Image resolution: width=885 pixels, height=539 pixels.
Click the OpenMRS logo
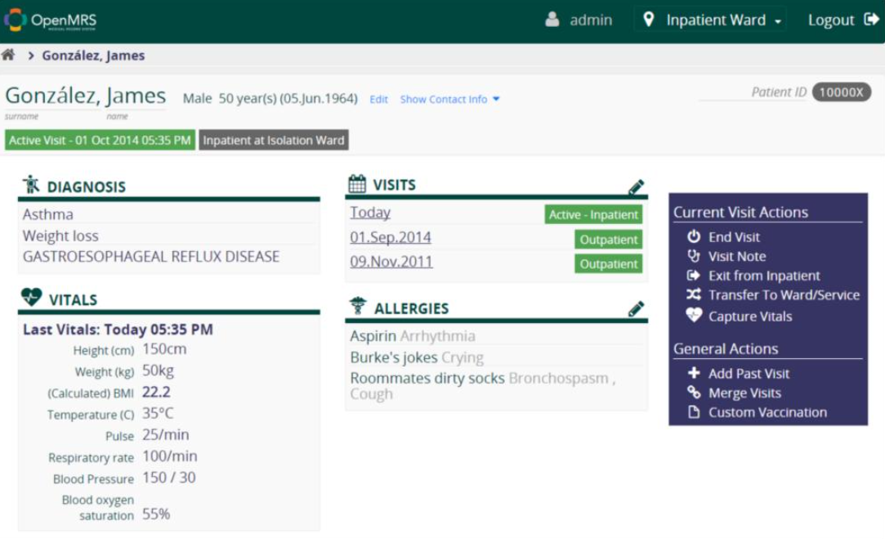(51, 20)
